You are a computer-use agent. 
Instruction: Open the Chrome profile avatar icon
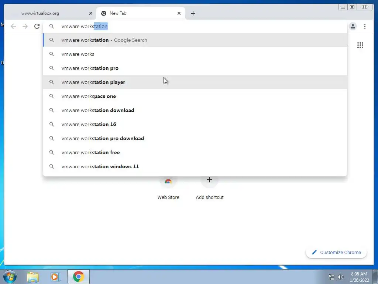pos(353,26)
